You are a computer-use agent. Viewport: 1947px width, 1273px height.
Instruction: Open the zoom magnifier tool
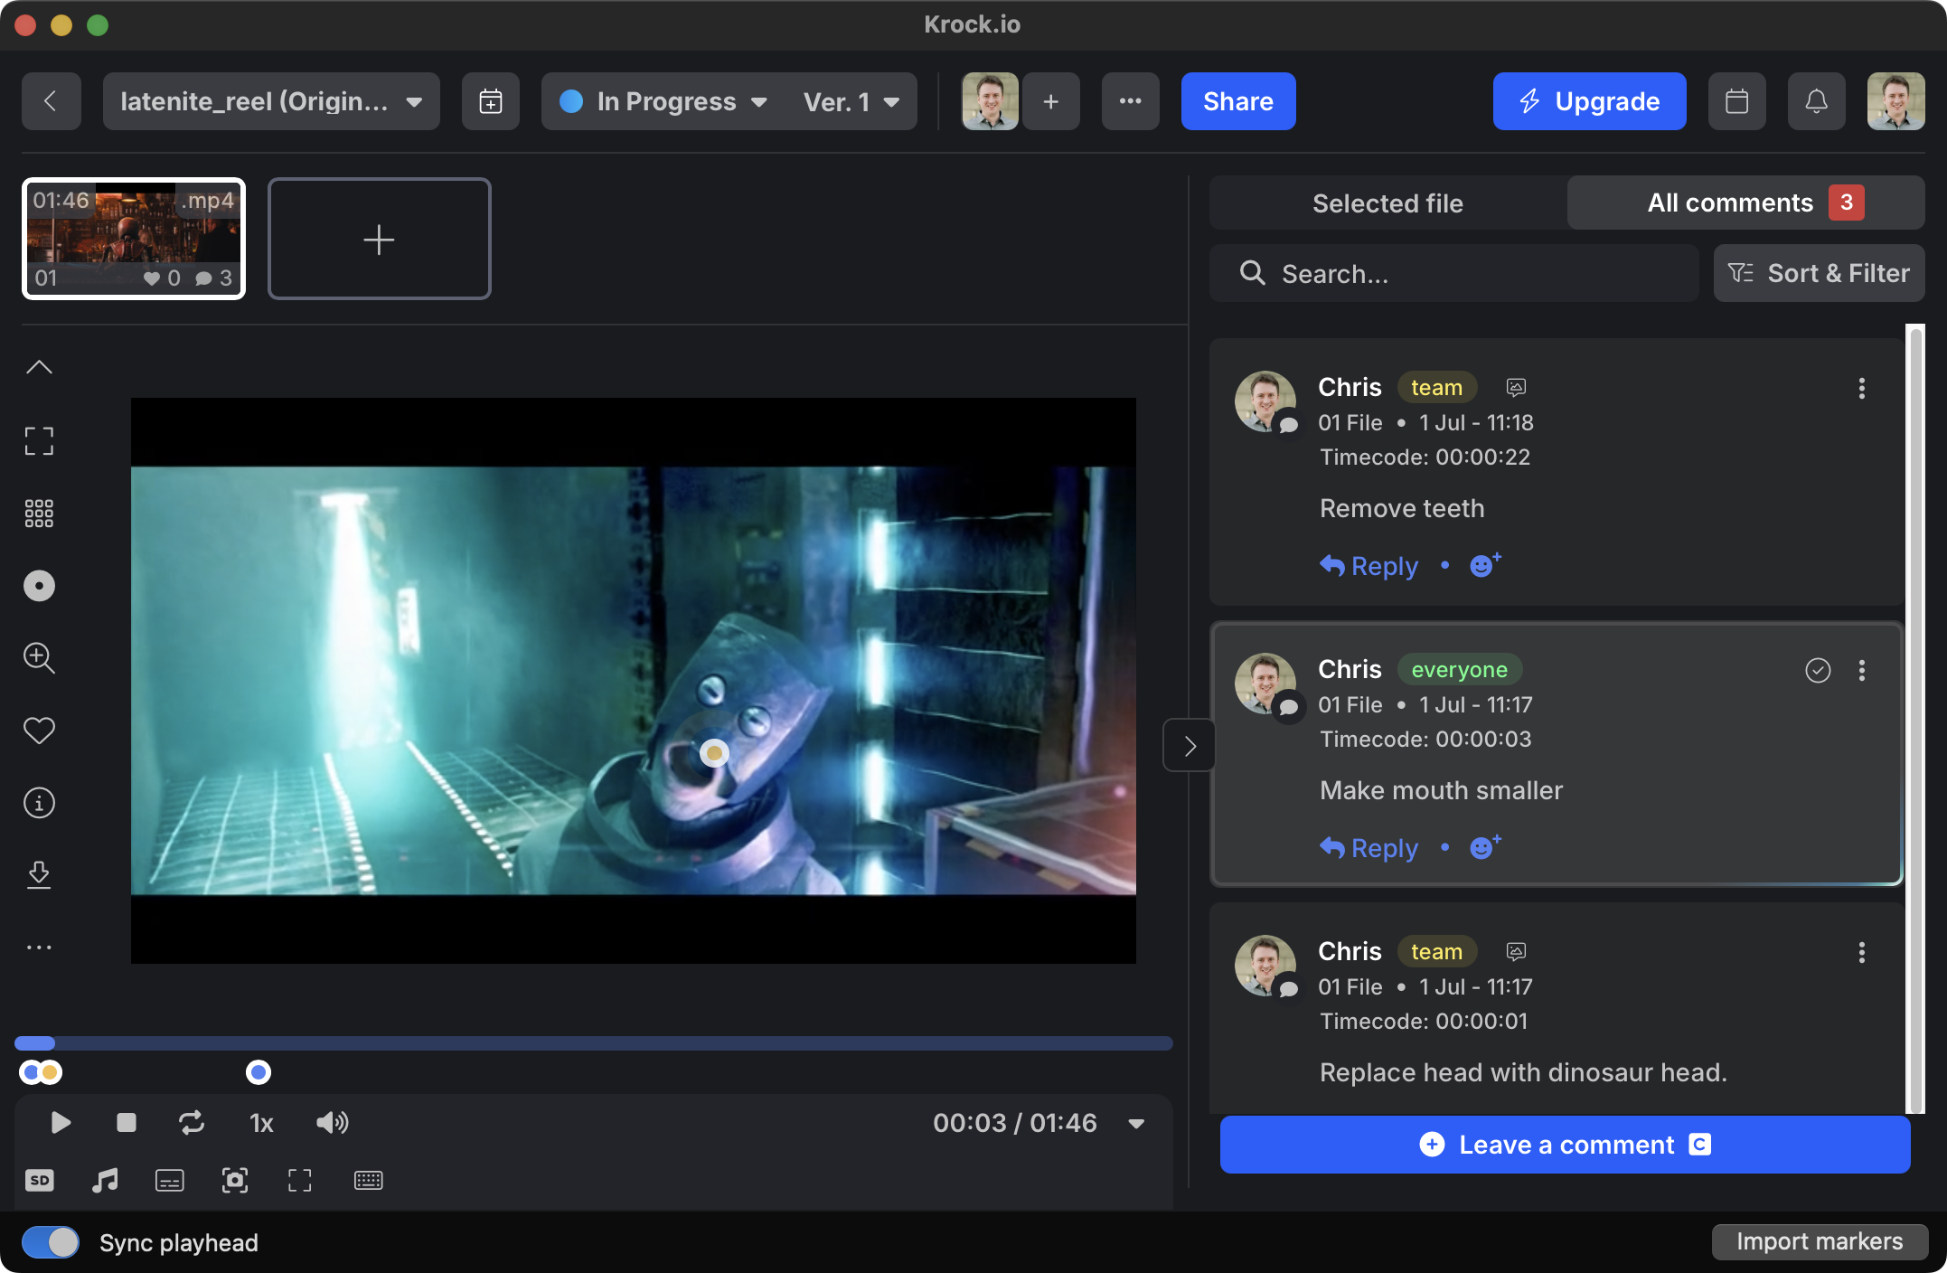pyautogui.click(x=39, y=658)
